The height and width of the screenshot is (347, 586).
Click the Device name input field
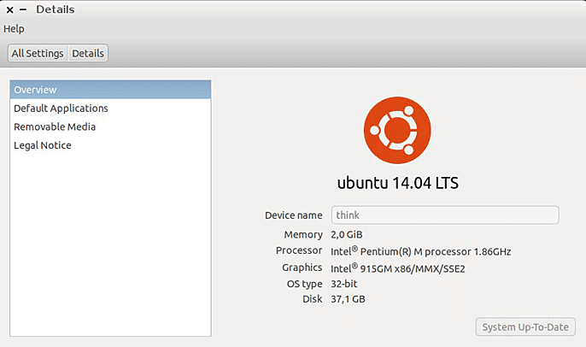445,215
